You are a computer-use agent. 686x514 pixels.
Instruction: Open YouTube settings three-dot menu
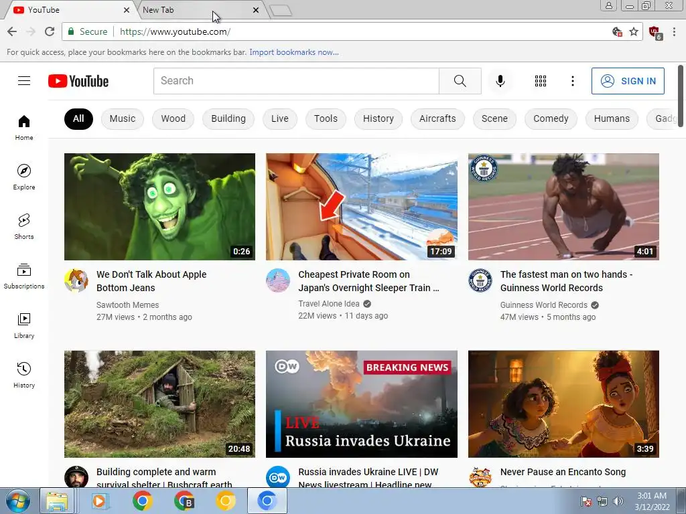pyautogui.click(x=572, y=81)
